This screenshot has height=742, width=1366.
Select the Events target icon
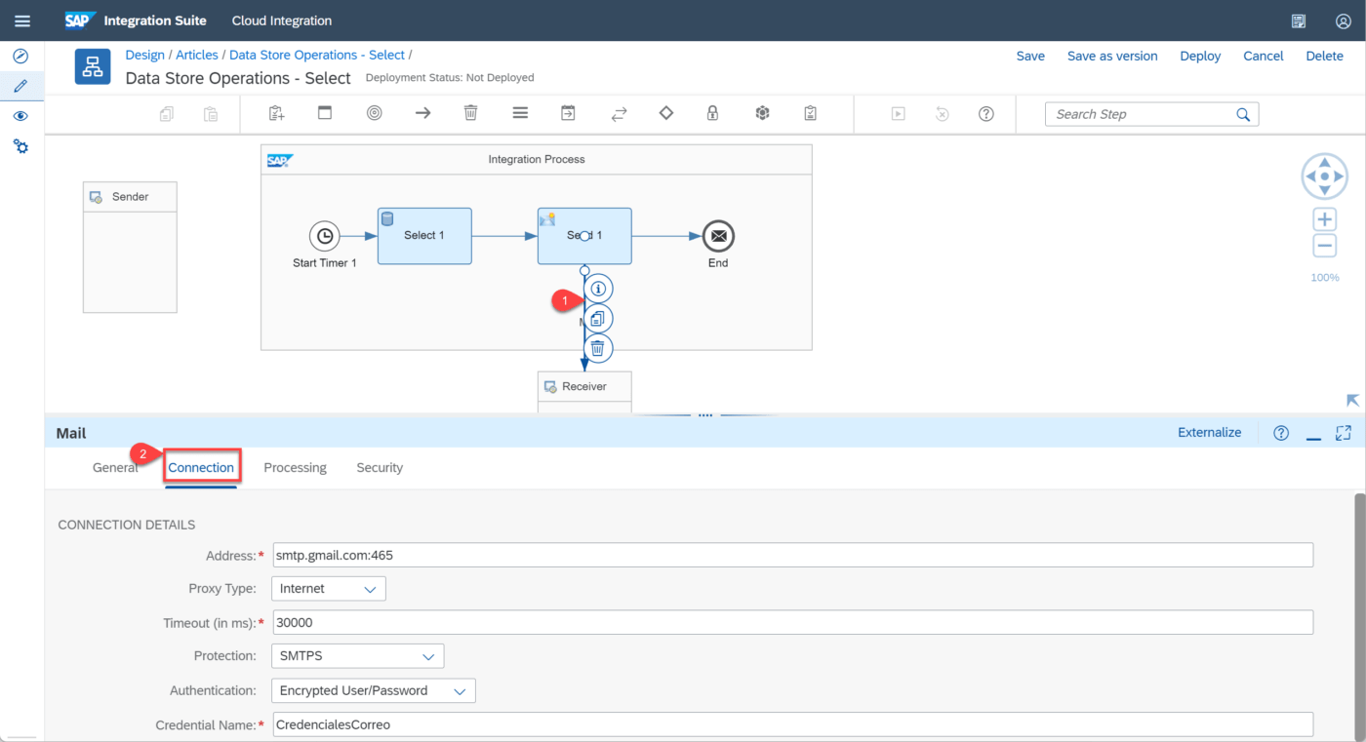pos(375,113)
